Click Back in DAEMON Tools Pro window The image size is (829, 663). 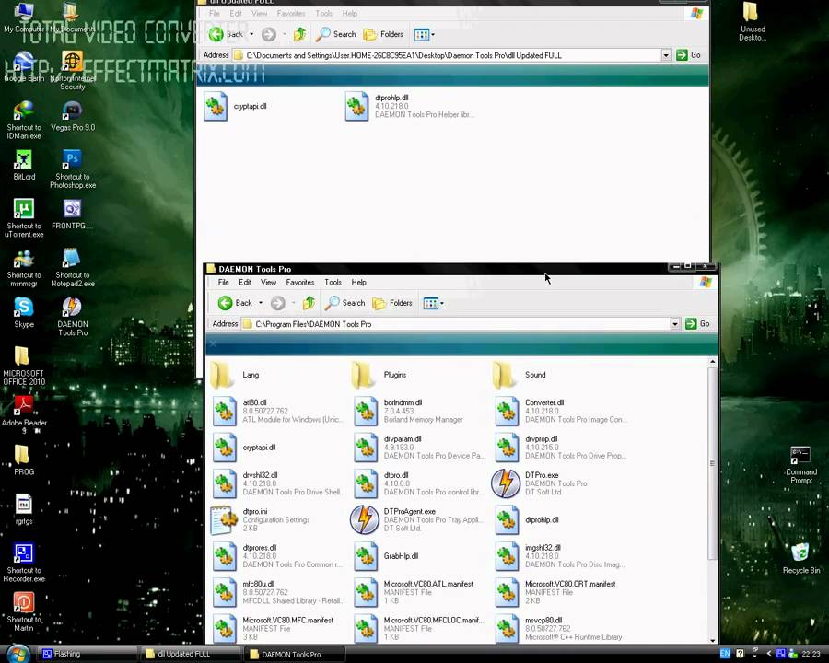(x=235, y=303)
